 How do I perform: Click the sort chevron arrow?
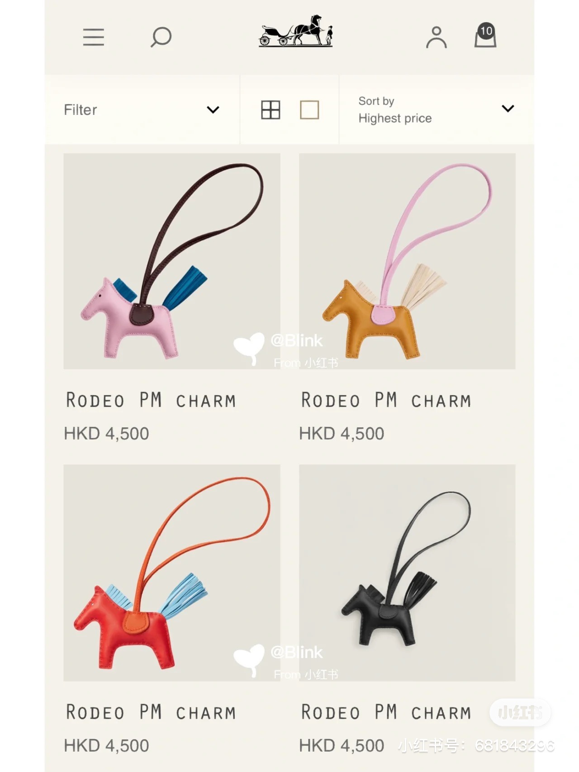point(508,109)
